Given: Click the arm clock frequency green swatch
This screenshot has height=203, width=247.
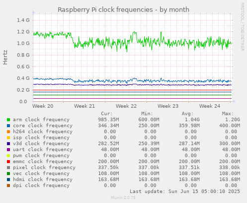Looking at the screenshot, I should point(8,120).
